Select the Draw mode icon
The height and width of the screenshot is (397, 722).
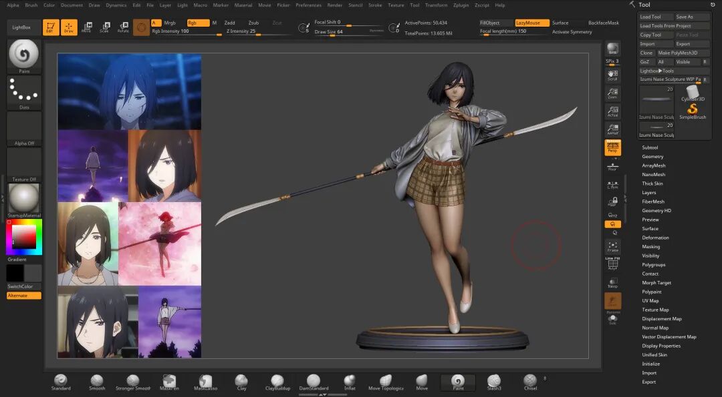tap(69, 27)
